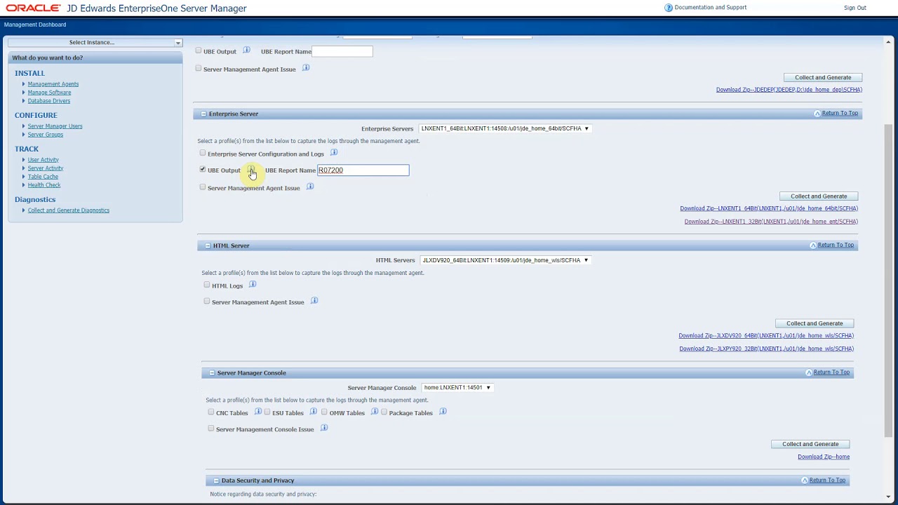
Task: Open Database Drivers in sidebar
Action: pyautogui.click(x=49, y=101)
